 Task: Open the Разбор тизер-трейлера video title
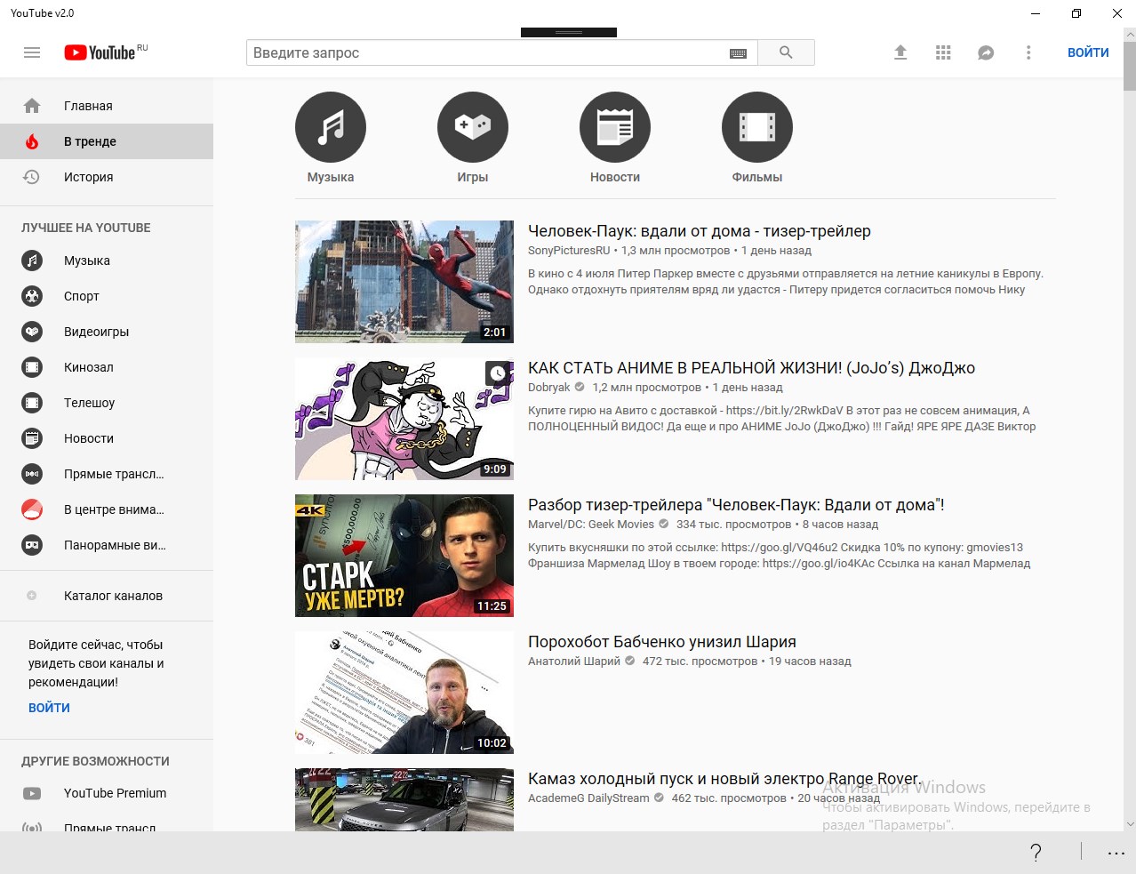736,505
